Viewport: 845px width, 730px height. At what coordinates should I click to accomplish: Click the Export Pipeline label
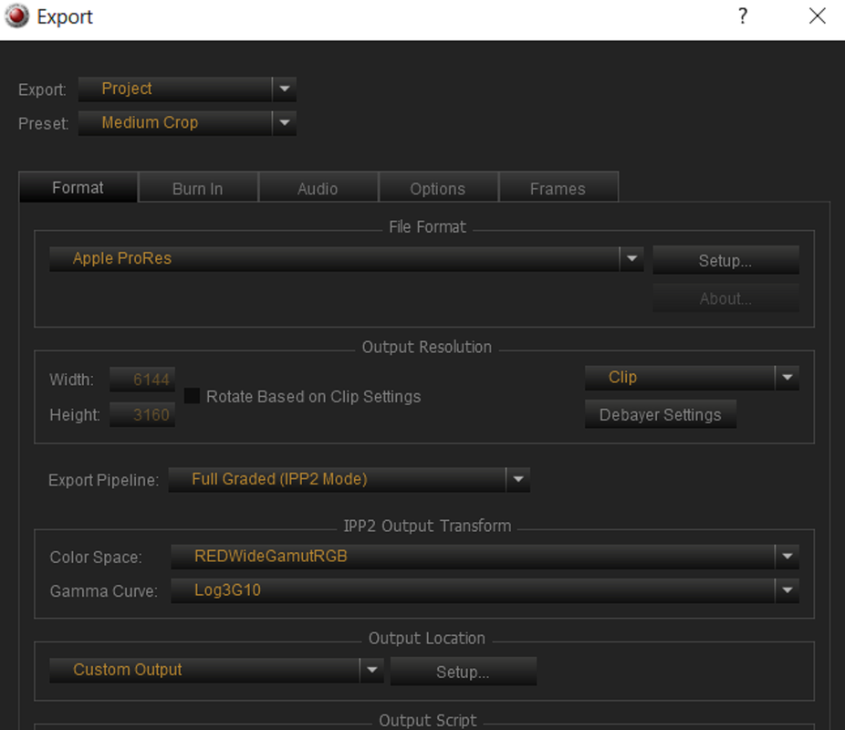[x=103, y=480]
